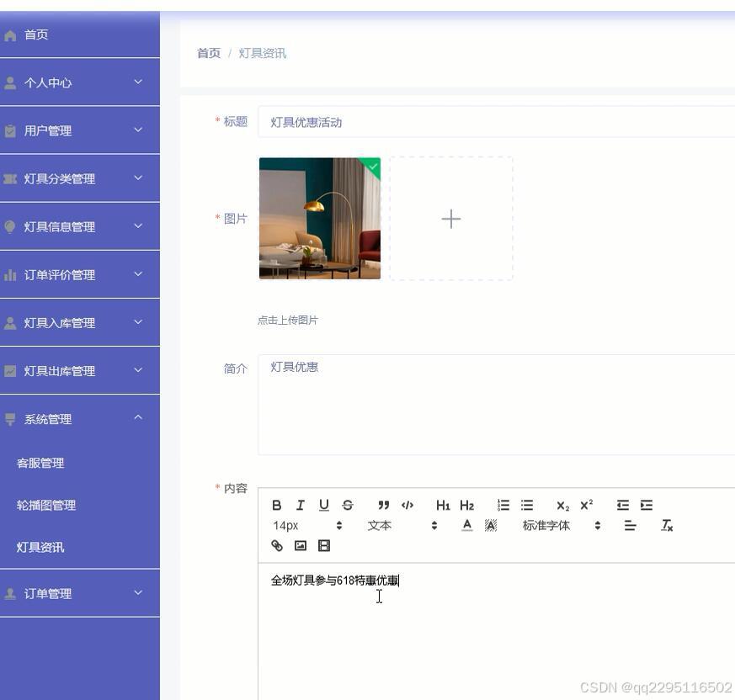735x700 pixels.
Task: Insert a bulleted list
Action: 527,505
